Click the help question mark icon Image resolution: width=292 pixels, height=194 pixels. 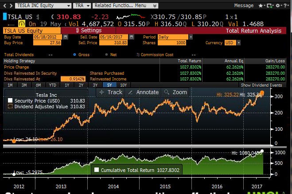tap(284, 5)
